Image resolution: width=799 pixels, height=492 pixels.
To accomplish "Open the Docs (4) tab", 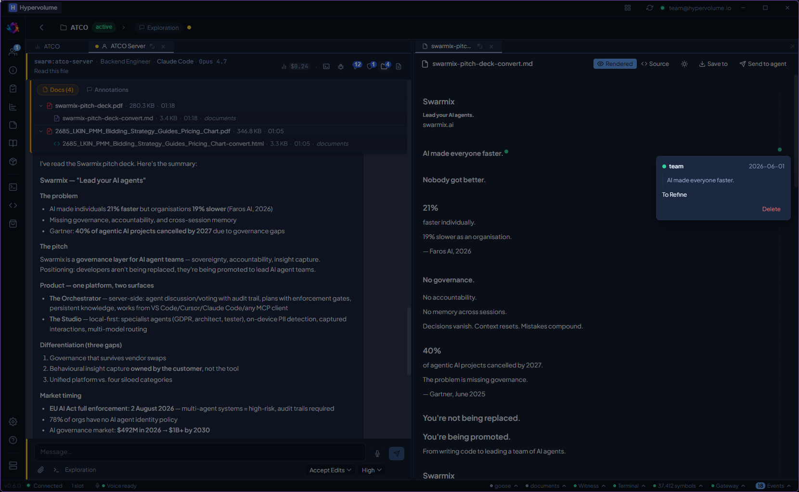I will [x=57, y=90].
